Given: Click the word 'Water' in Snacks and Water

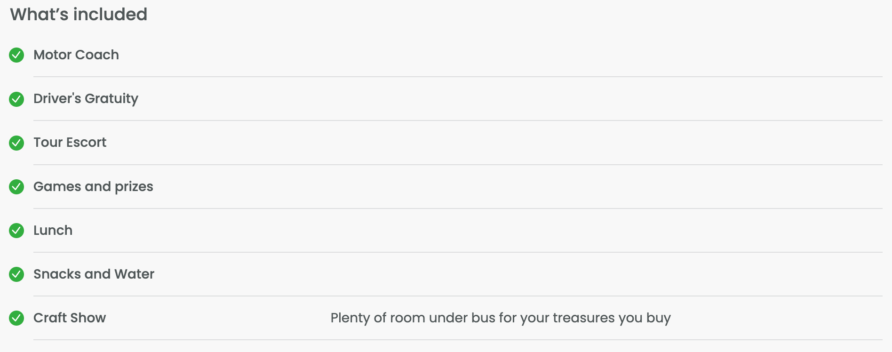Looking at the screenshot, I should coord(134,274).
